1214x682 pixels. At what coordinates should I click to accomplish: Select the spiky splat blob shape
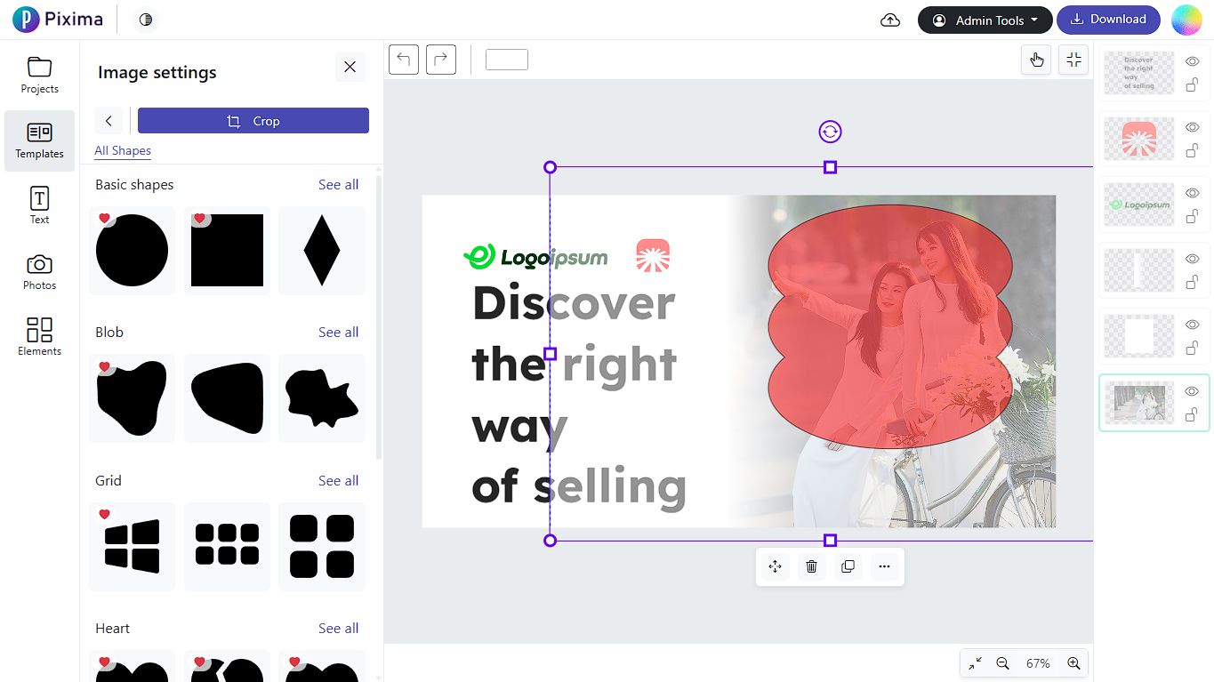322,398
